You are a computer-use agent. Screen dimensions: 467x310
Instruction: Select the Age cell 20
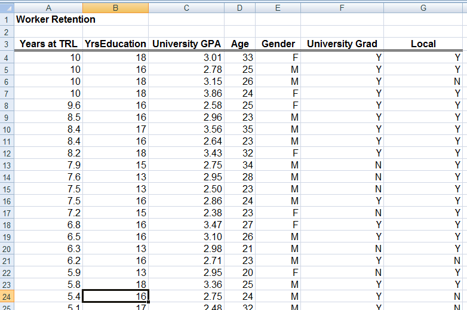[x=239, y=272]
